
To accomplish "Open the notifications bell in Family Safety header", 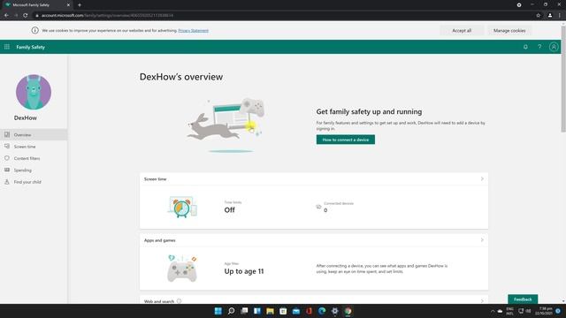I will pos(525,47).
